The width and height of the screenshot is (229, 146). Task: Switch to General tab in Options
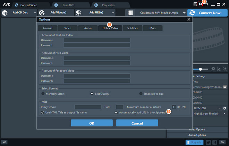[x=48, y=28]
